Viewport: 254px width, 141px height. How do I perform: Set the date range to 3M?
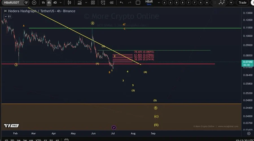click(25, 140)
